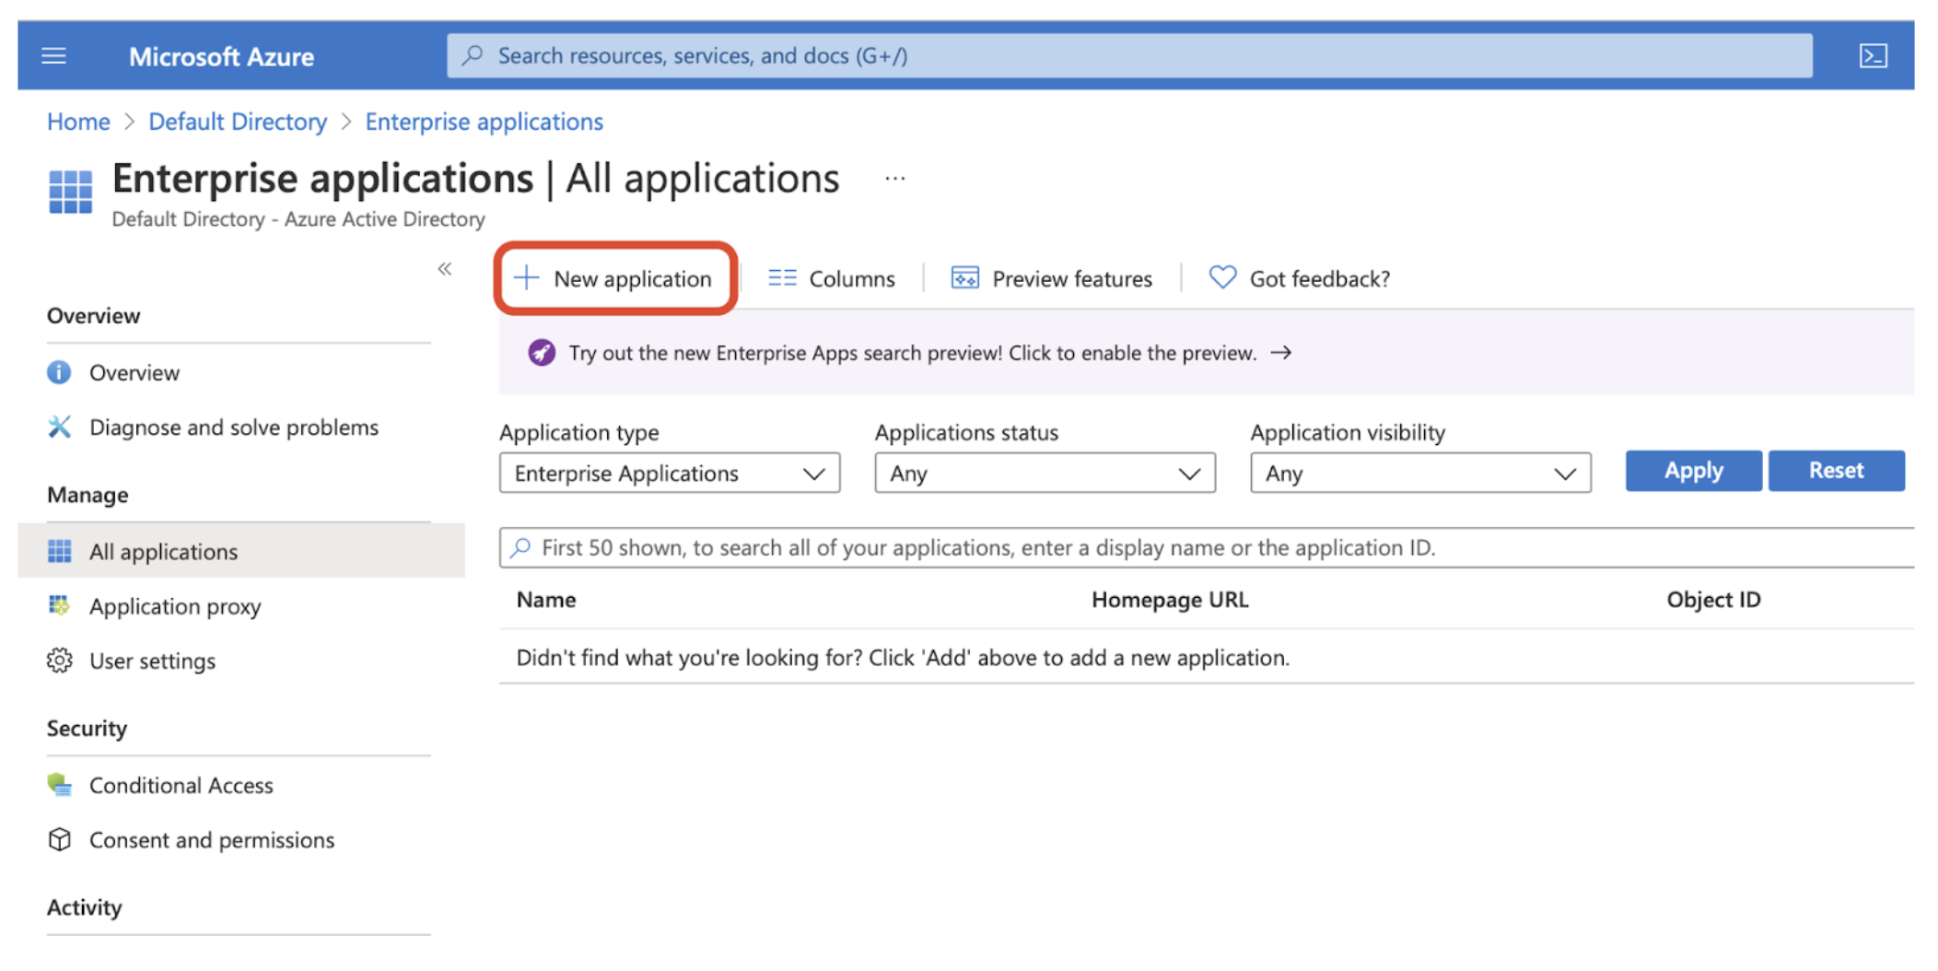Click the Microsoft Azure logo text
Screen dimensions: 1938x971
point(221,57)
